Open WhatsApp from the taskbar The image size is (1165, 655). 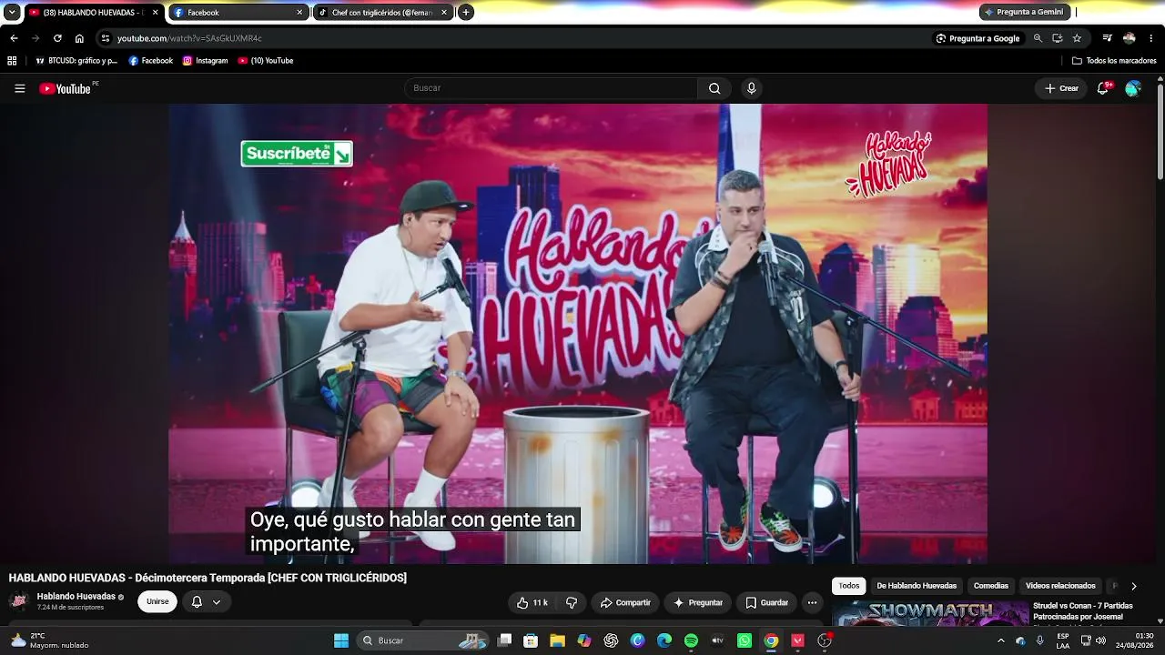click(x=745, y=640)
